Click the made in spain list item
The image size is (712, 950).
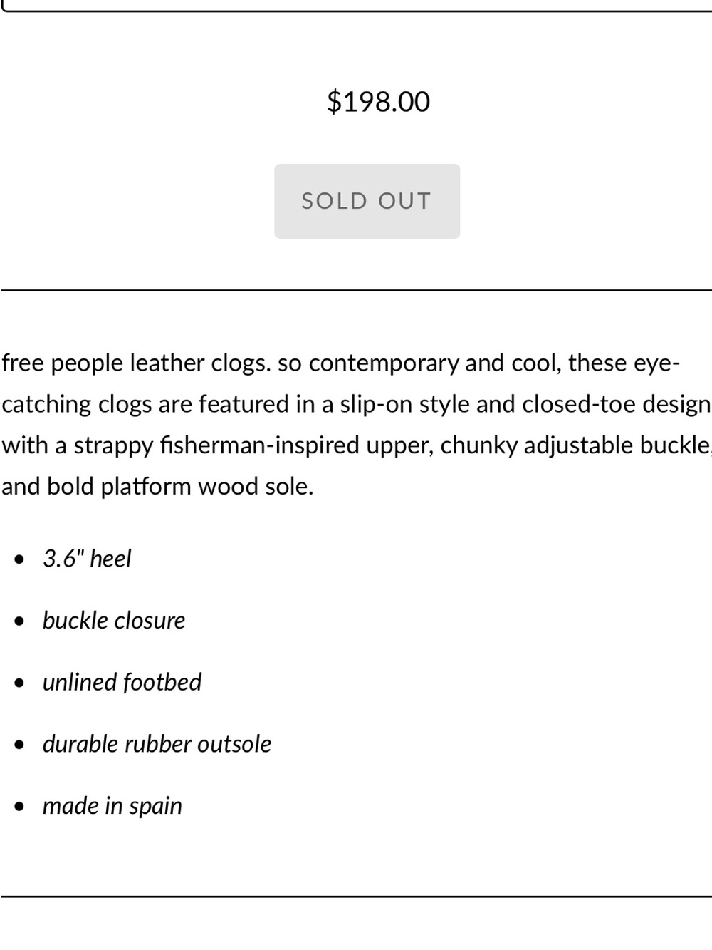point(112,807)
